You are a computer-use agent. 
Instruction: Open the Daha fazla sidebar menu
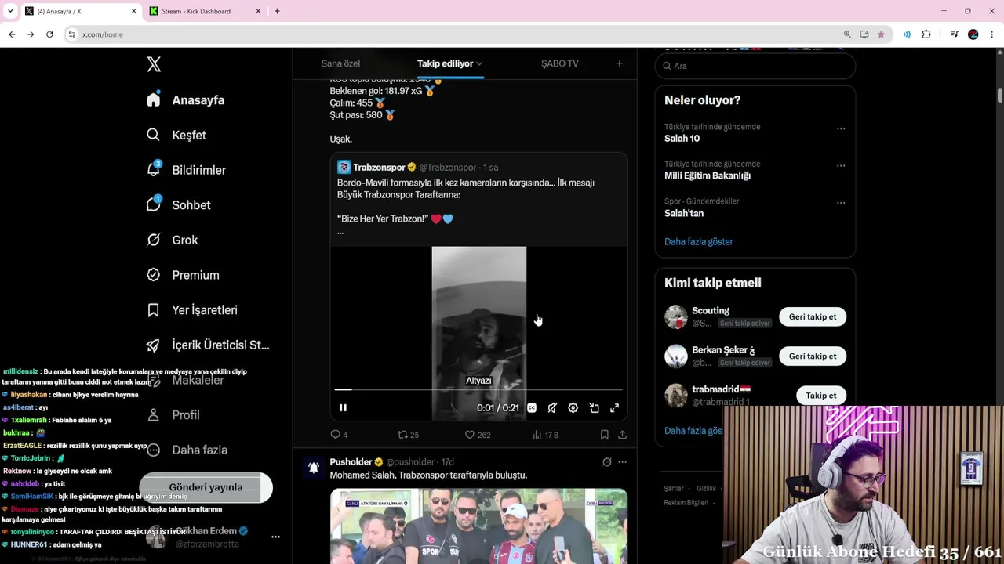pos(187,450)
